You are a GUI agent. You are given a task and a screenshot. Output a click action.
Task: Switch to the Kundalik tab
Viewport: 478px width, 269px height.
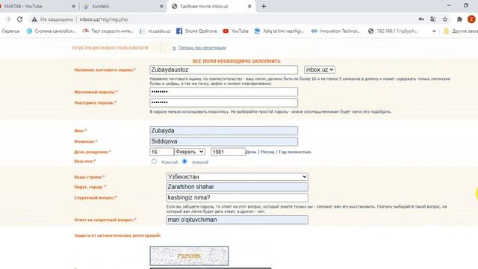click(122, 7)
